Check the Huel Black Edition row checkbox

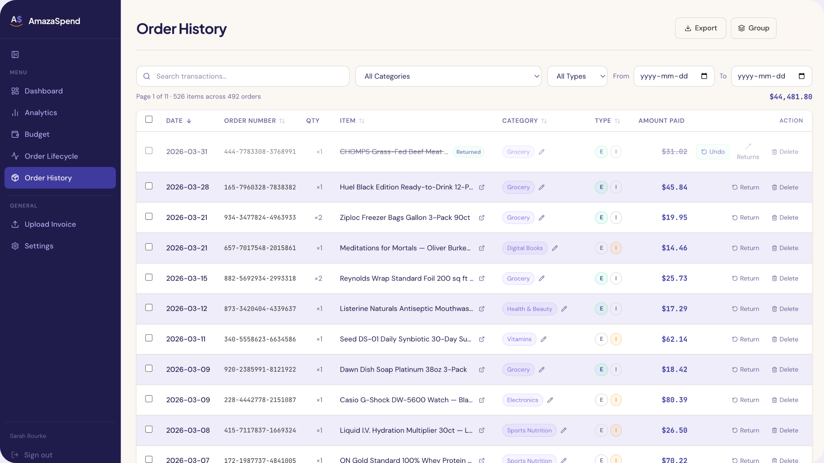click(149, 186)
